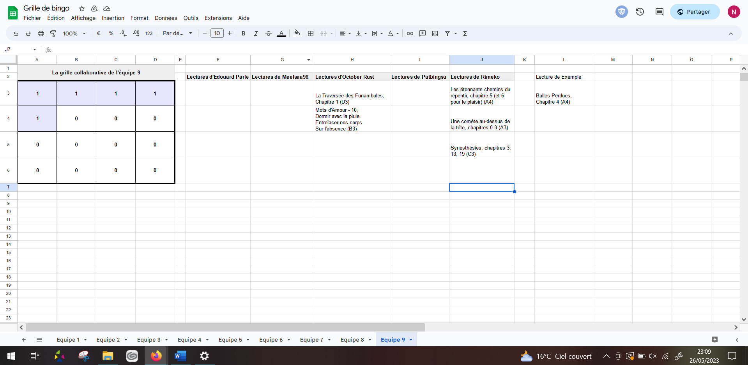Open Equipe 9 tab dropdown arrow
This screenshot has height=365, width=748.
pos(411,340)
